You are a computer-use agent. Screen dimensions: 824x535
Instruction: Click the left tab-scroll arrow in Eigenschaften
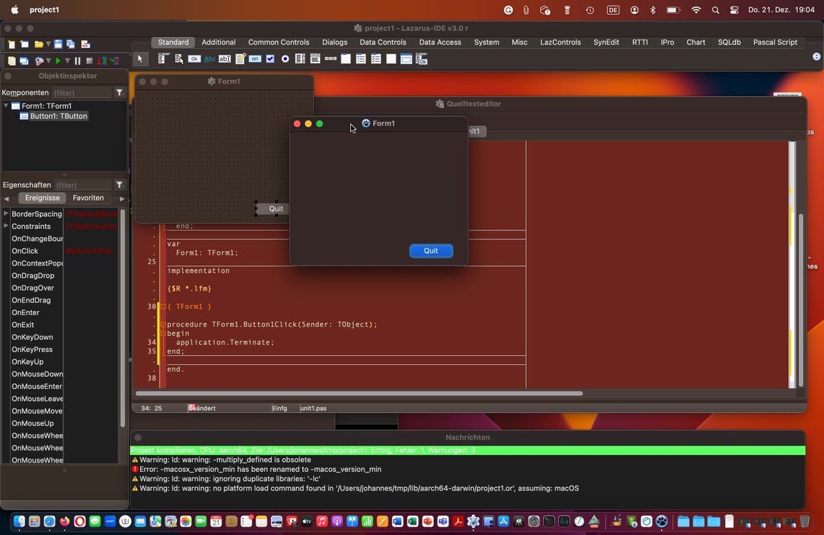point(6,198)
